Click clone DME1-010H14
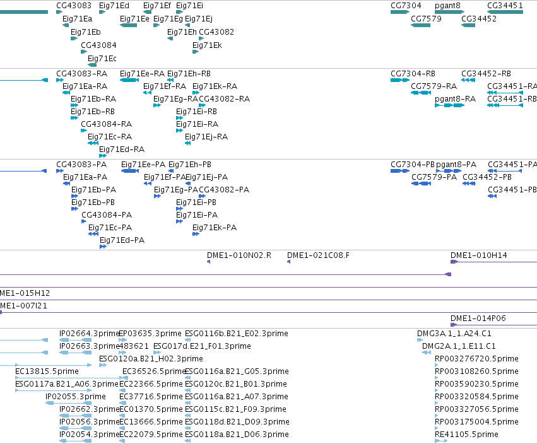Image resolution: width=537 pixels, height=444 pixels. [x=479, y=255]
